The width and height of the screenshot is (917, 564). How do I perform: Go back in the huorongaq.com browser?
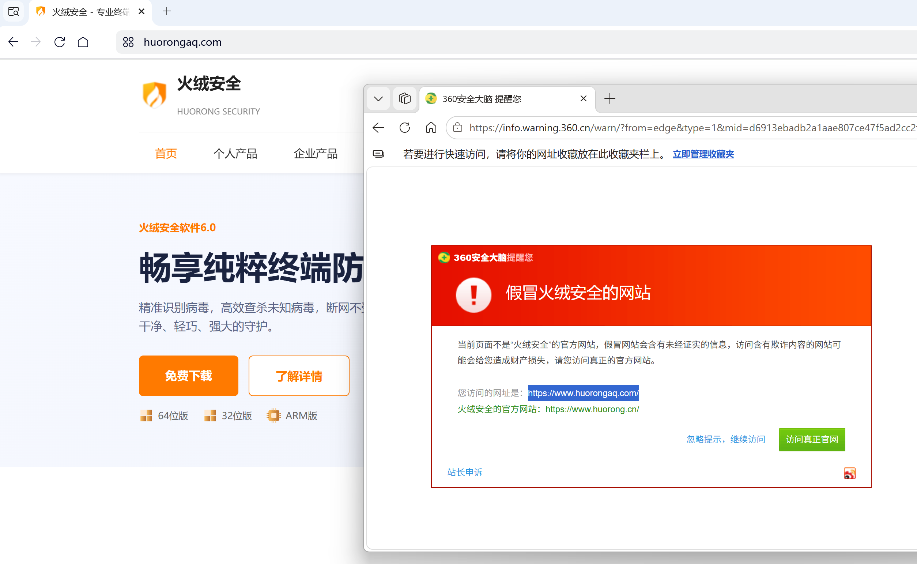click(x=14, y=42)
